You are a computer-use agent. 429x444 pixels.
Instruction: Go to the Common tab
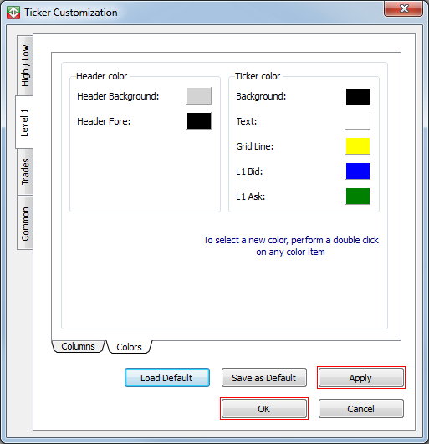pyautogui.click(x=25, y=223)
